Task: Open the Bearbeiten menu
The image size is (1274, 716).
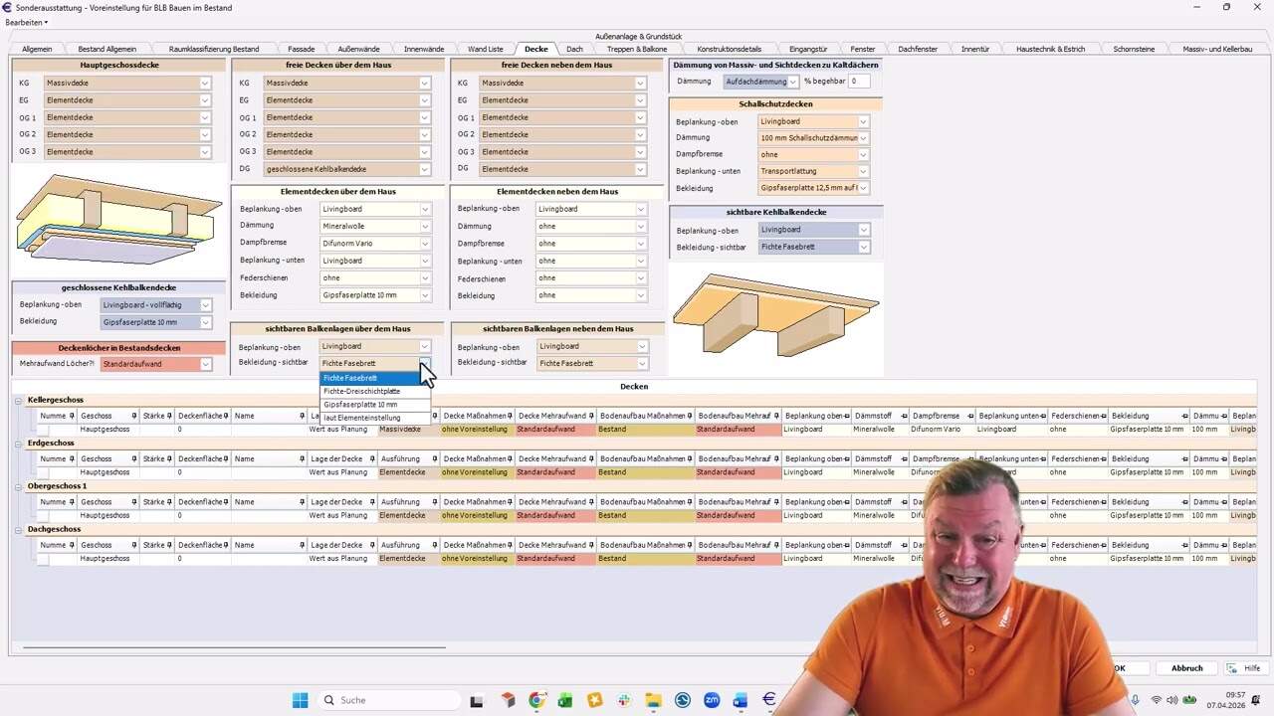Action: (25, 21)
